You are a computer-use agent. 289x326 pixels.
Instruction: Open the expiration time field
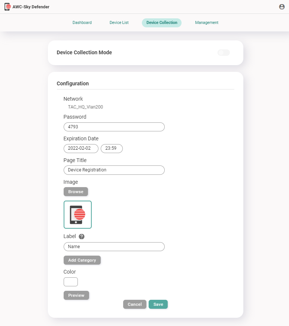pyautogui.click(x=112, y=149)
